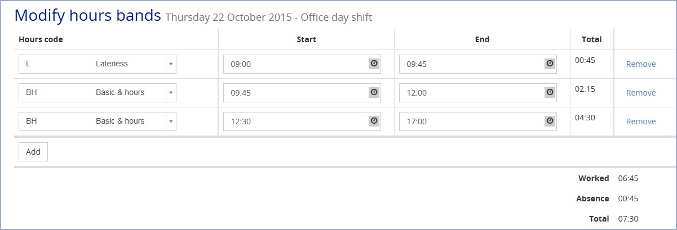Screen dimensions: 677x230
Task: Focus the Lateness end time 09:45 field
Action: click(469, 64)
